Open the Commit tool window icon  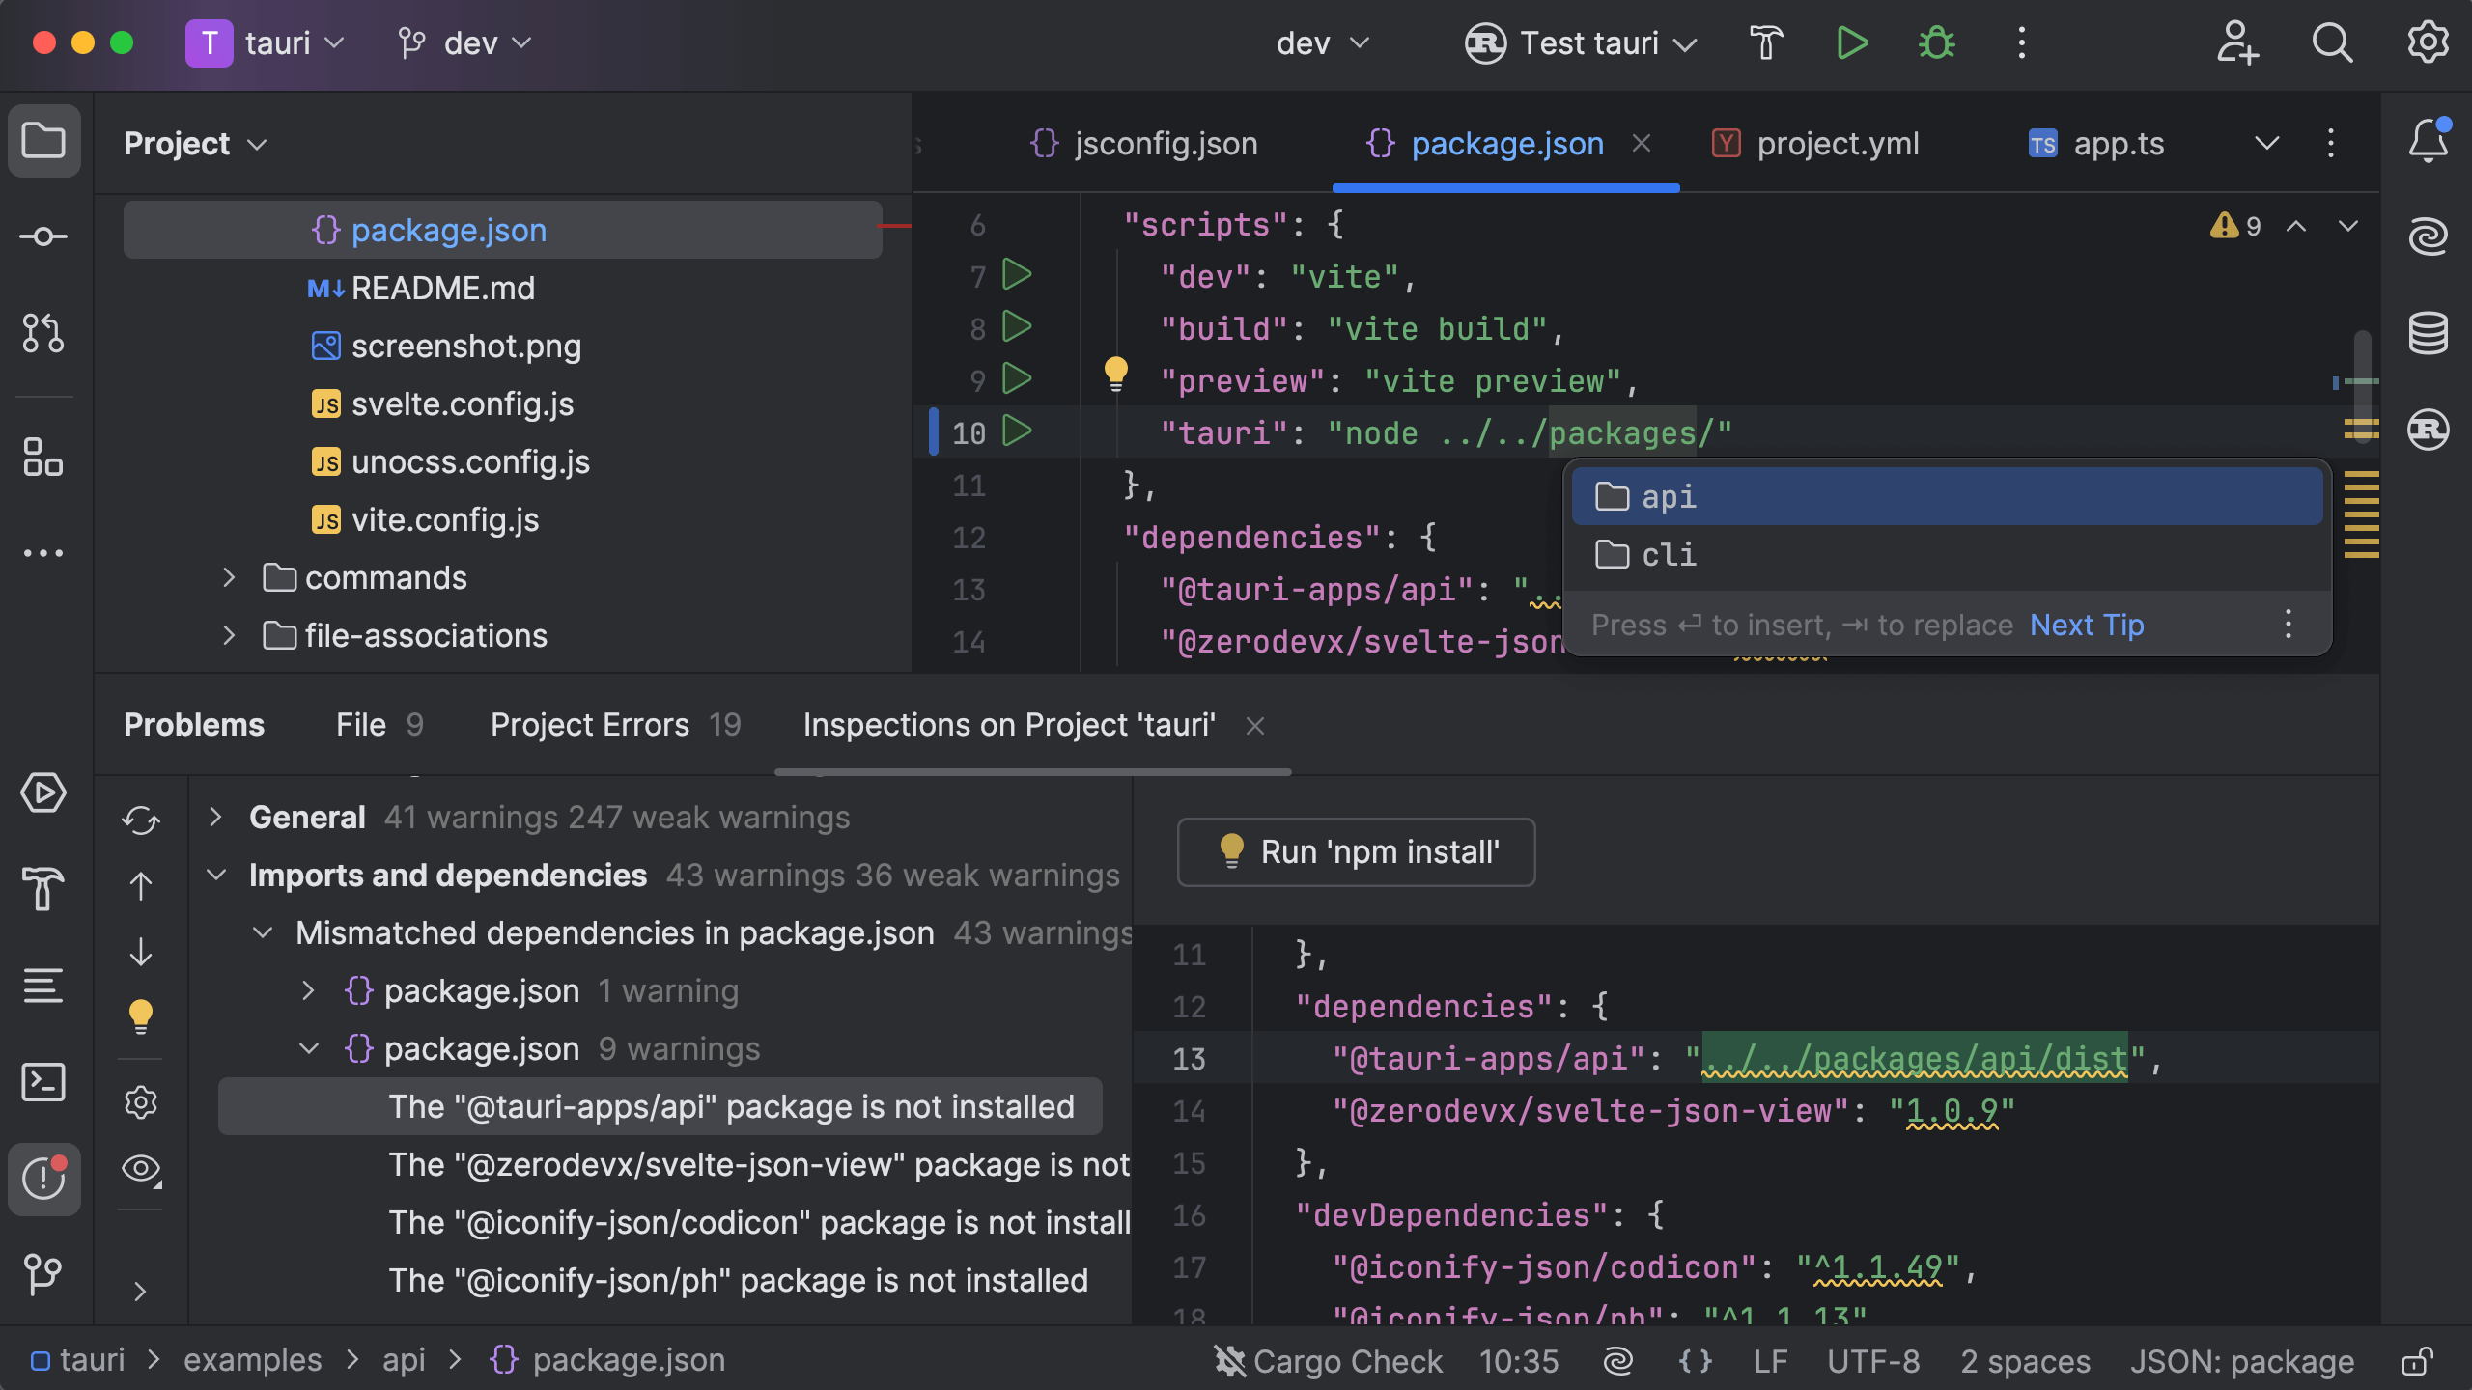click(x=43, y=236)
